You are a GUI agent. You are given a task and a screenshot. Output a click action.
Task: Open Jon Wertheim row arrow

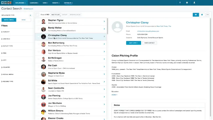pos(104,104)
